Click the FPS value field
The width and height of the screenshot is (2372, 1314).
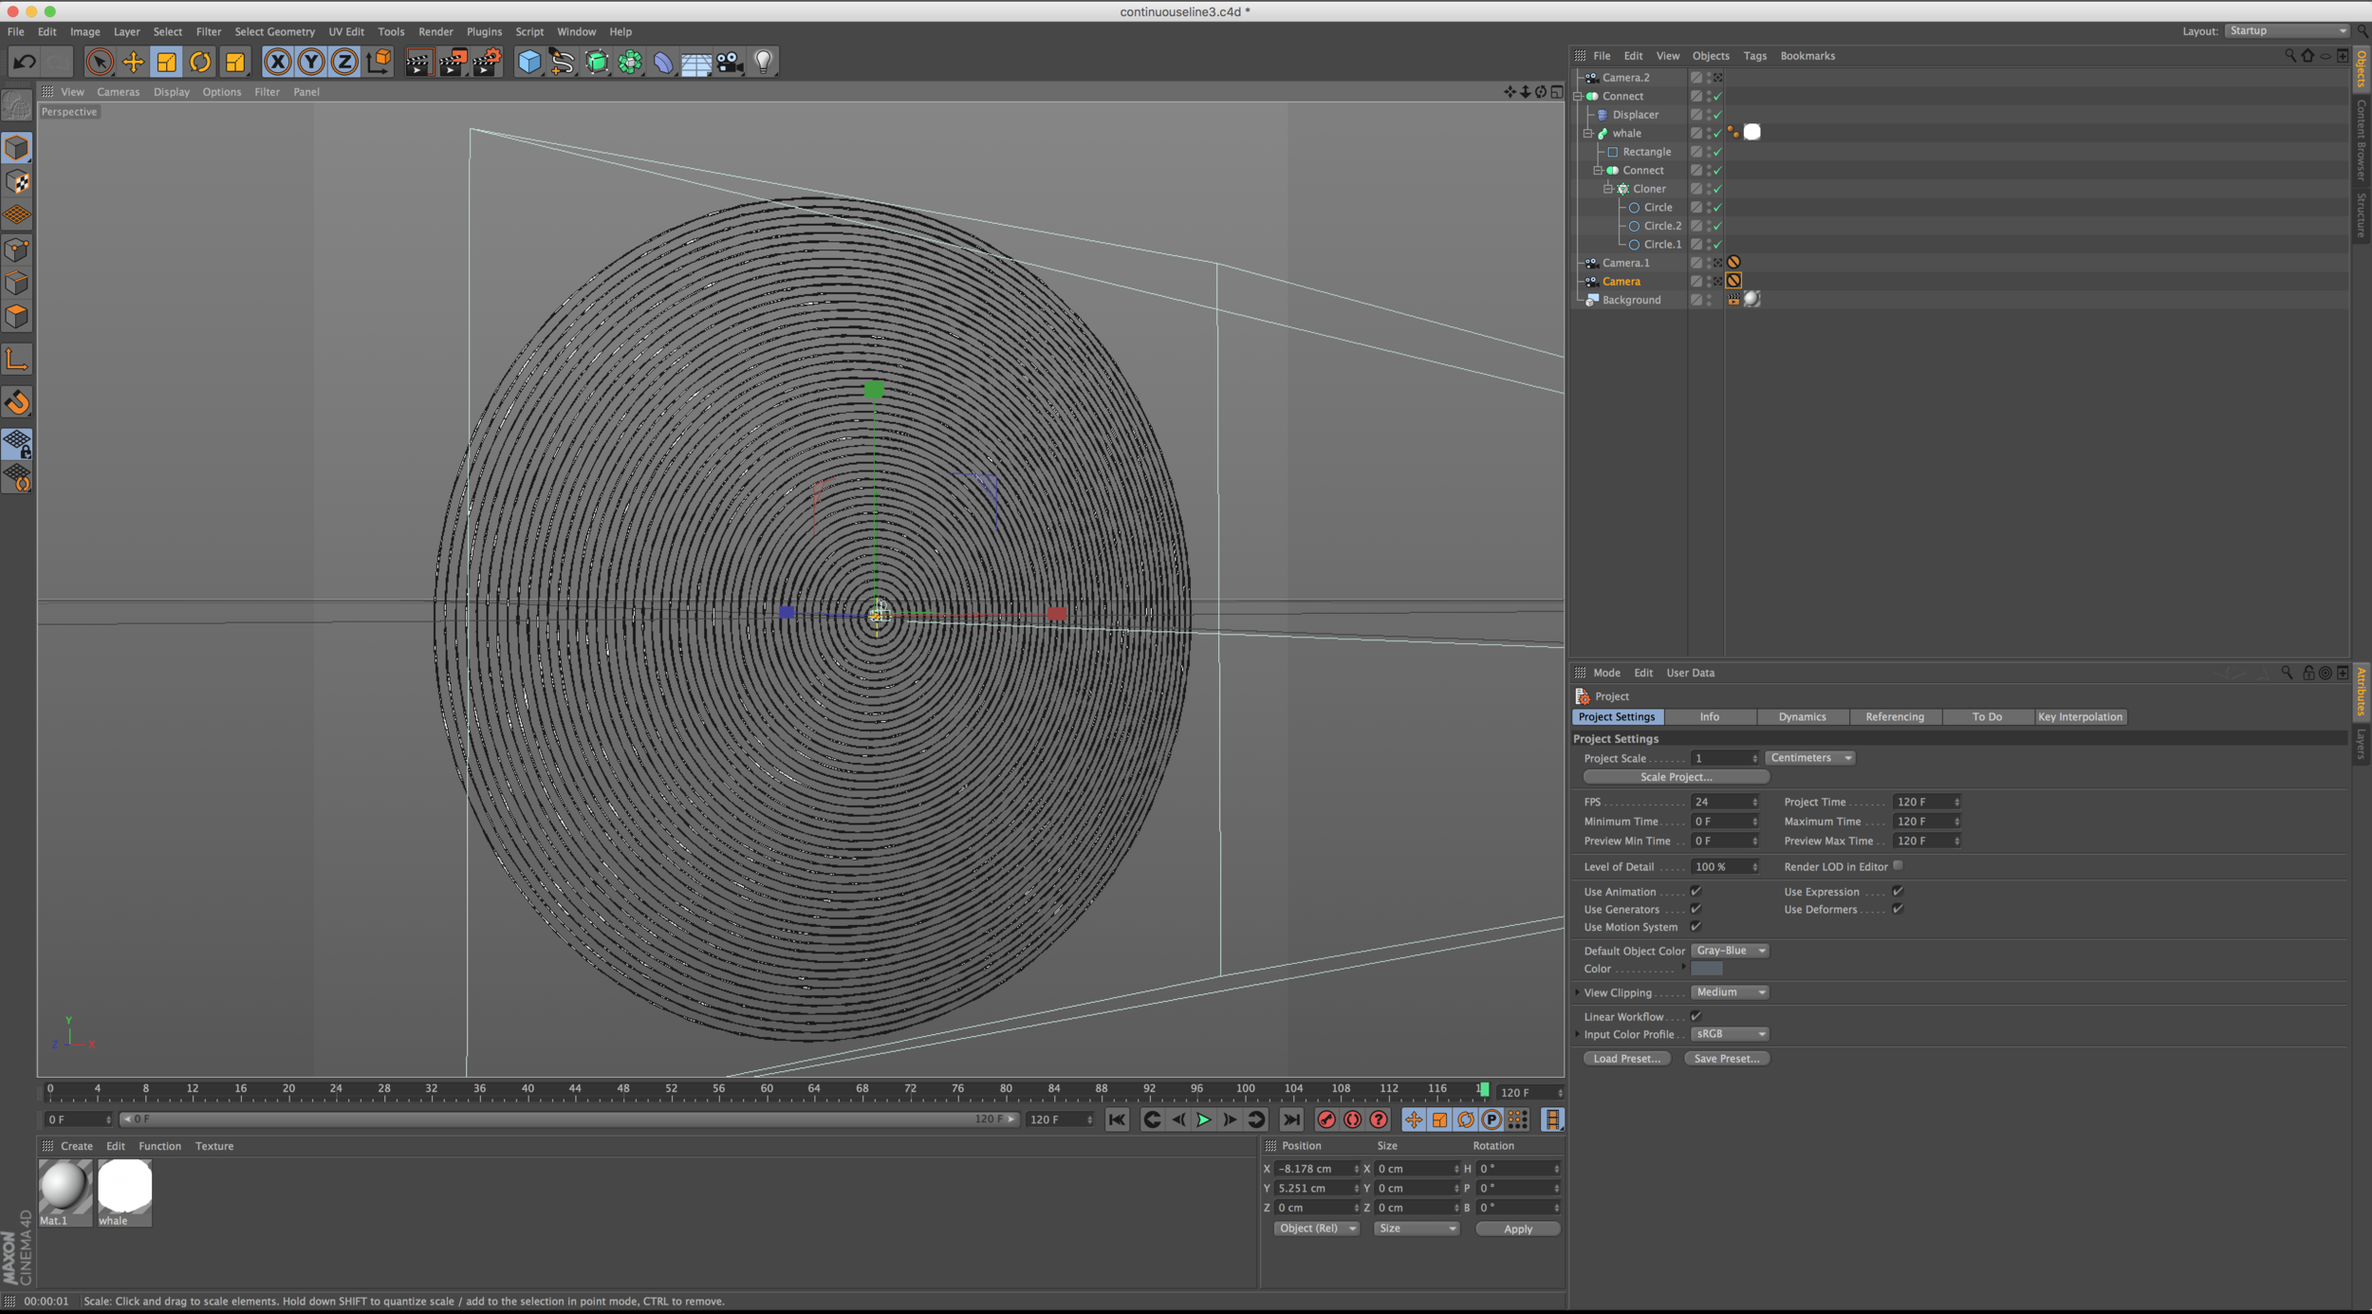[1720, 802]
